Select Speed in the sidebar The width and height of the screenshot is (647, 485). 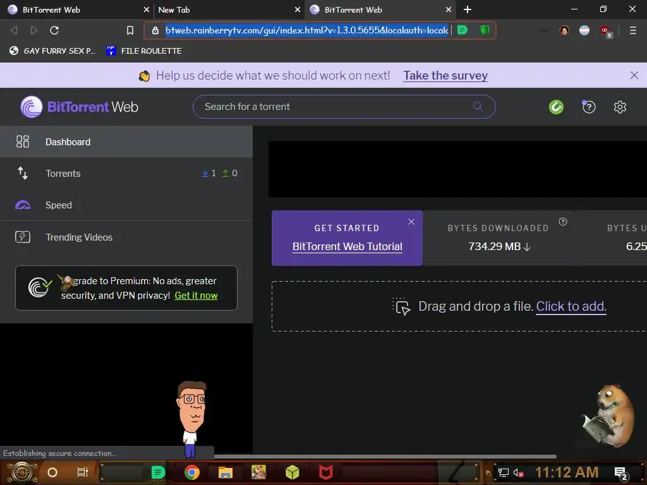[126, 205]
